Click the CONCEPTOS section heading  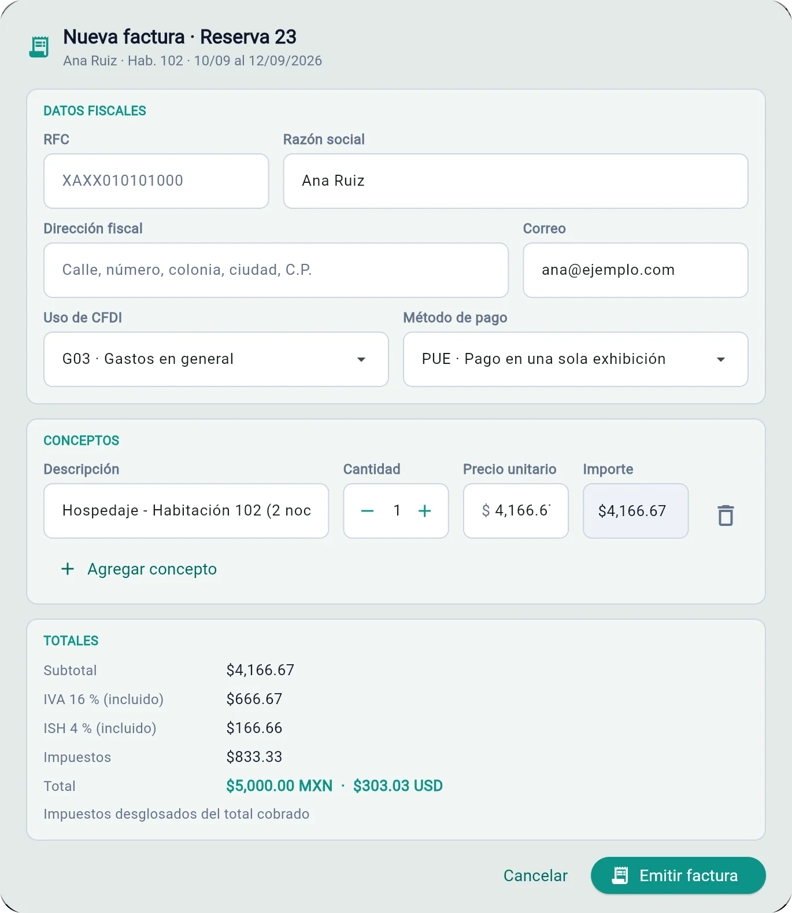(82, 440)
